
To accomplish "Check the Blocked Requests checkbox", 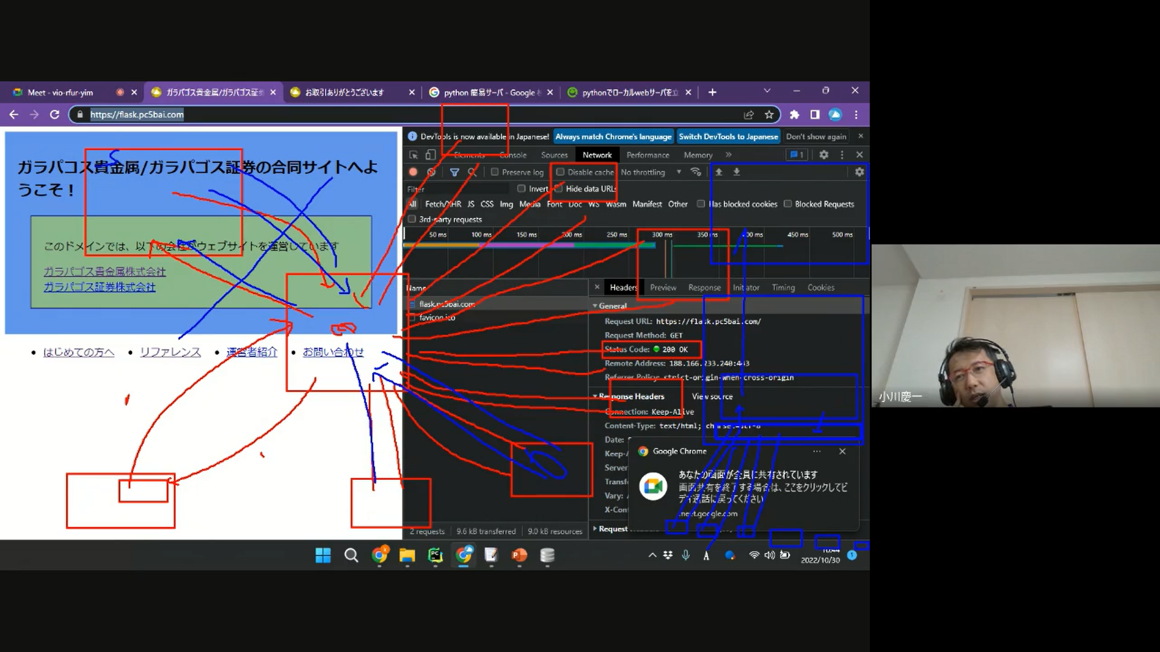I will (788, 204).
